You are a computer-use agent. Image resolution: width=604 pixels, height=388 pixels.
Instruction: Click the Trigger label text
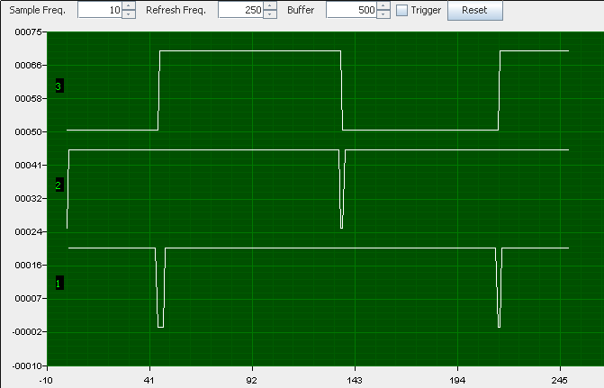point(426,11)
